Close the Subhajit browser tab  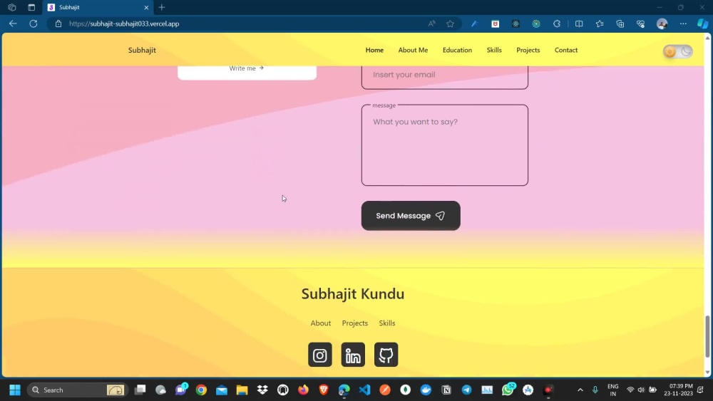tap(146, 7)
